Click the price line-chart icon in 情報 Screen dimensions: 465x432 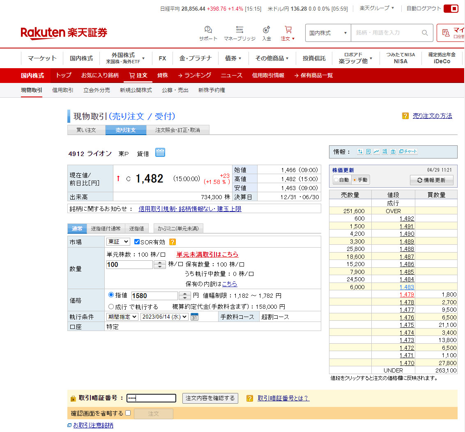(376, 152)
